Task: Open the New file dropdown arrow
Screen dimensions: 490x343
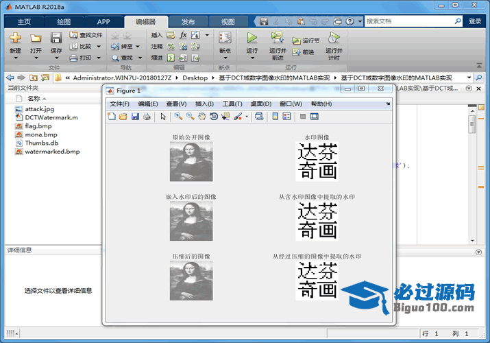Action: click(x=16, y=58)
